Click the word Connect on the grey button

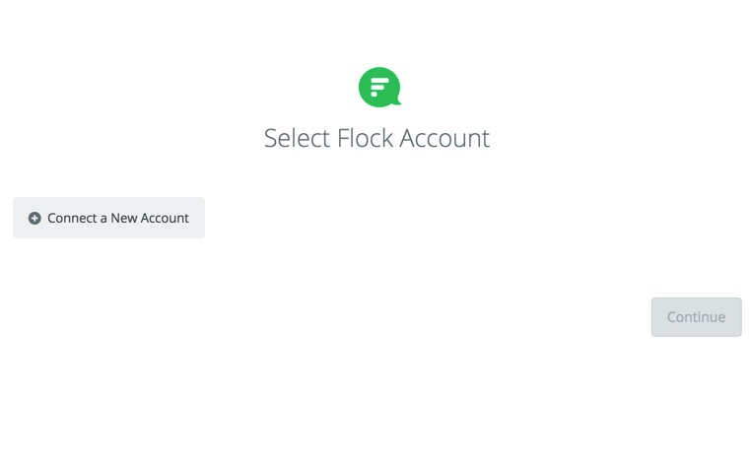(72, 219)
